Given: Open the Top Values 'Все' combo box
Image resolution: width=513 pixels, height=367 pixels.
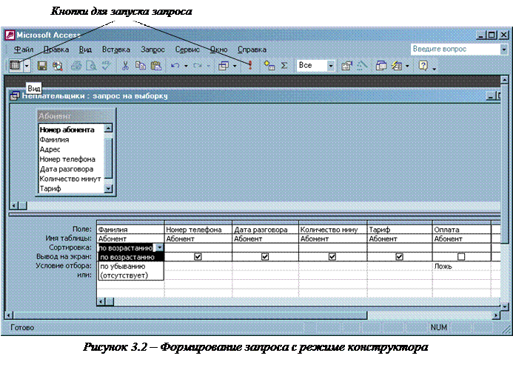Looking at the screenshot, I should (330, 66).
